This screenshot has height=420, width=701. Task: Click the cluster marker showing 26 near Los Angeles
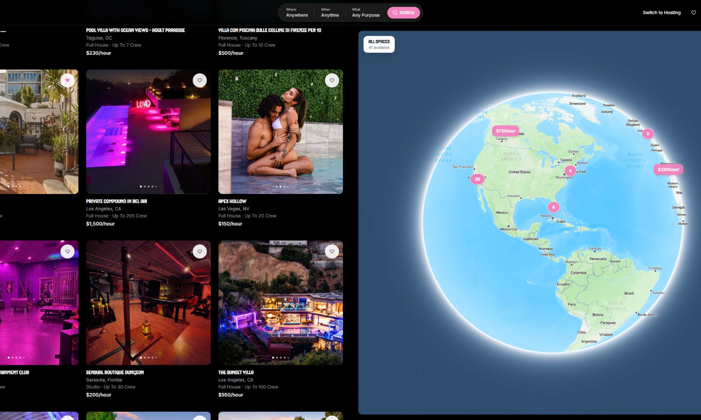(x=477, y=179)
